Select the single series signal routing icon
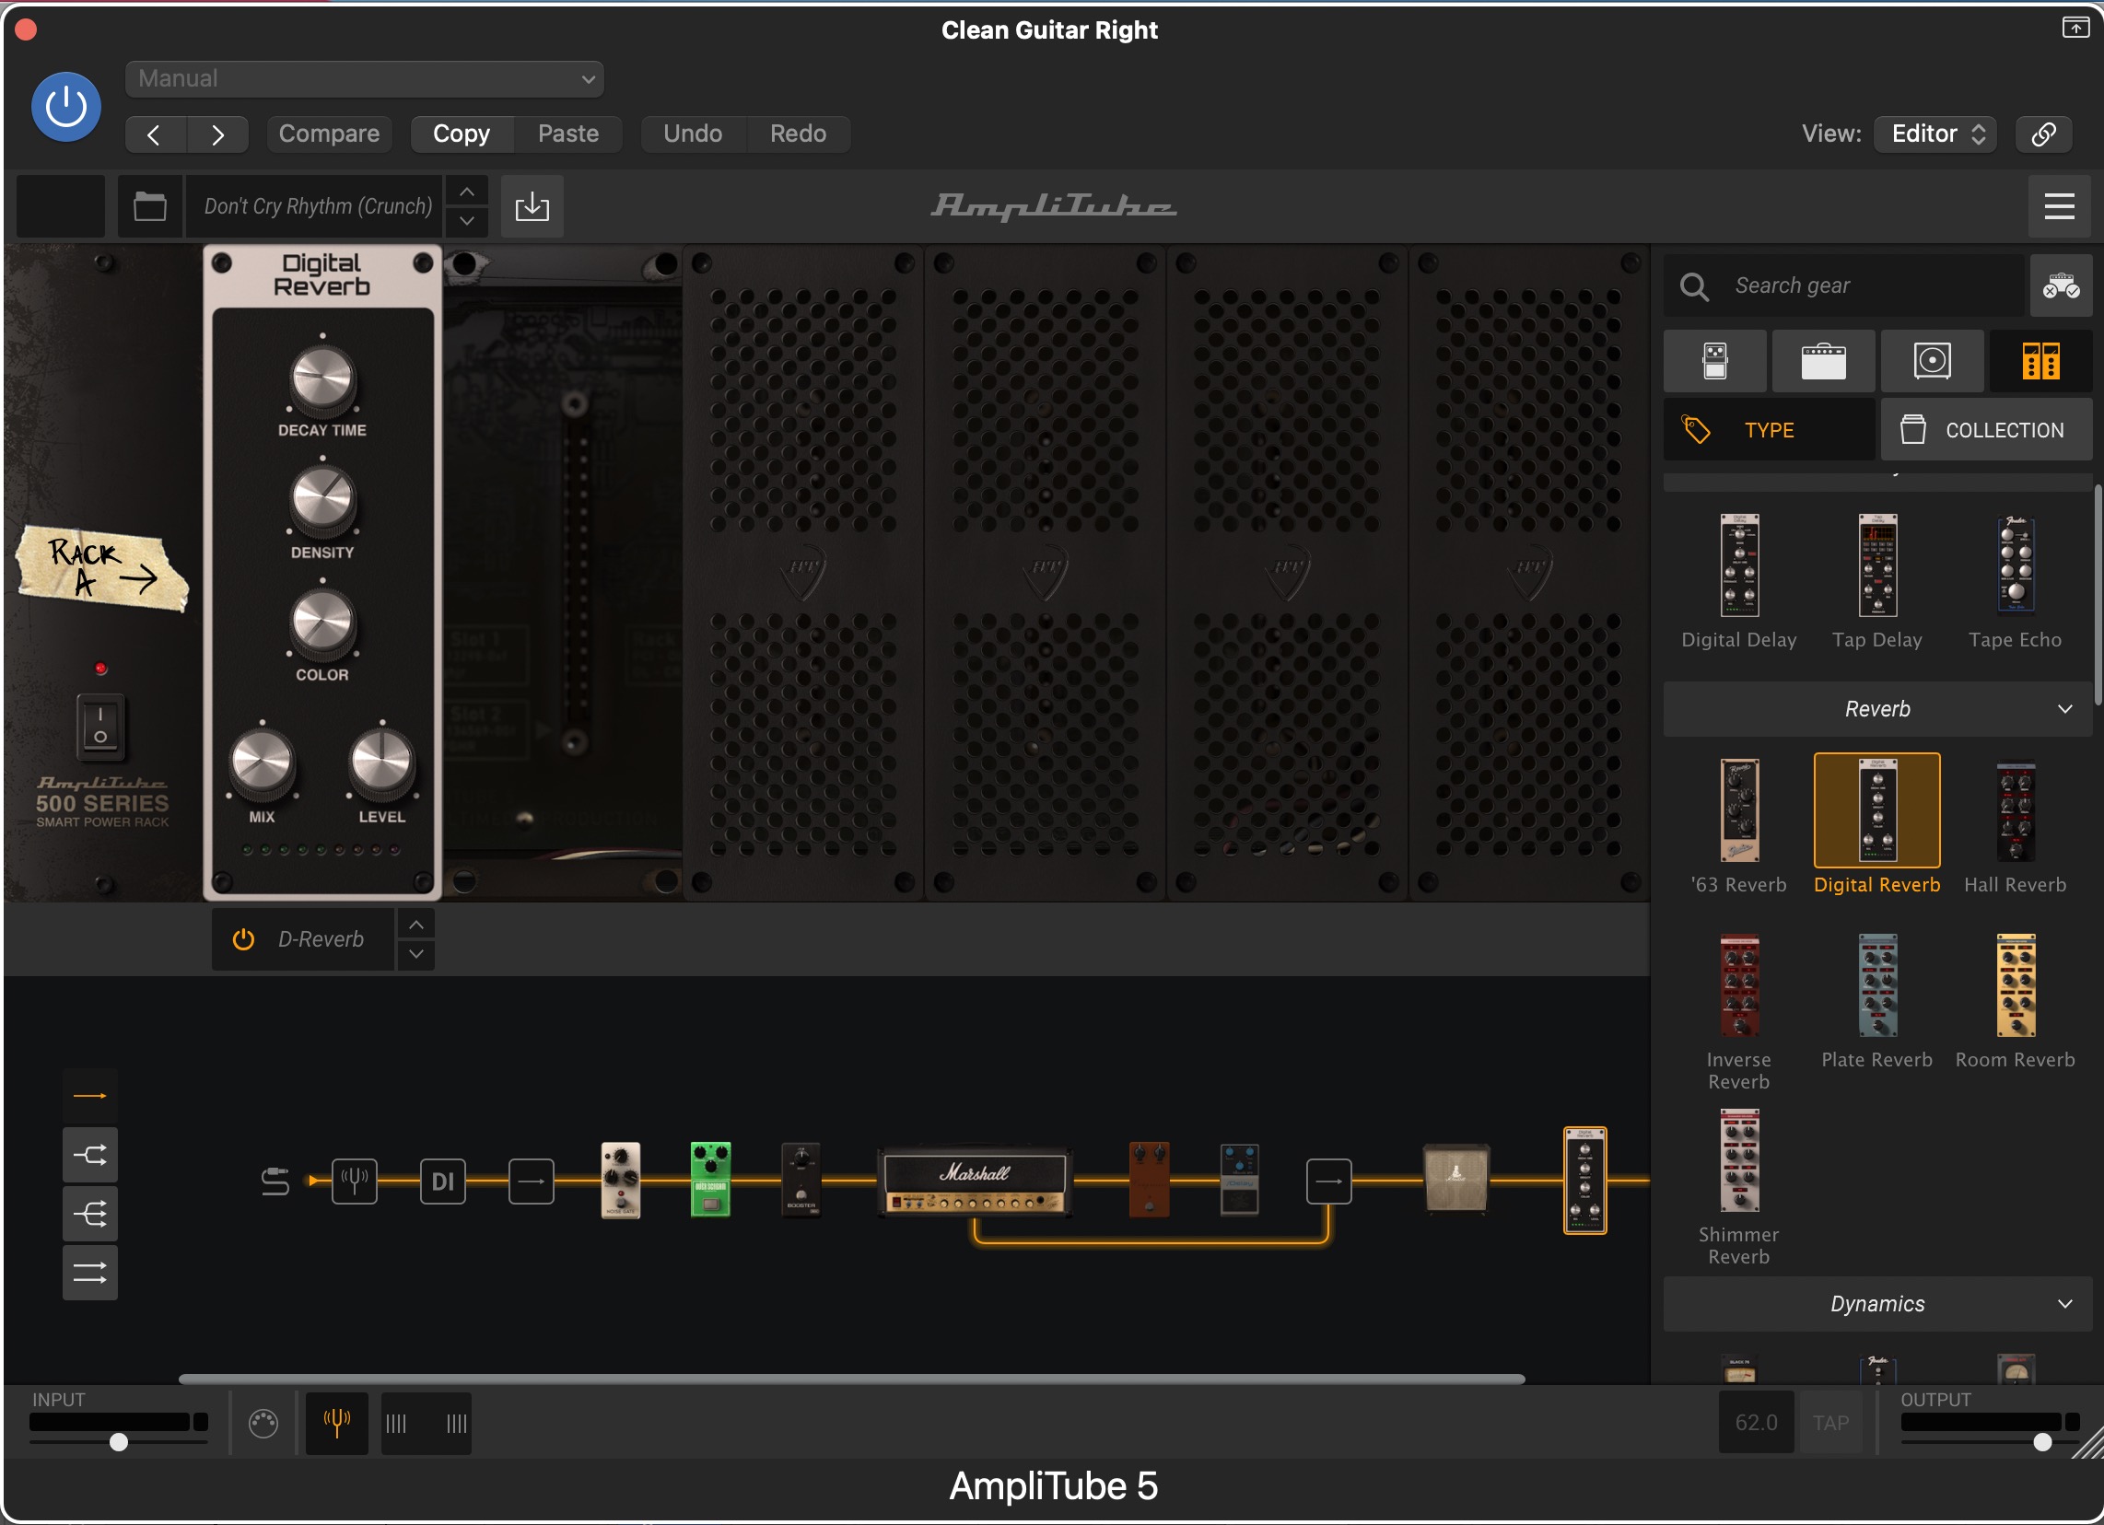This screenshot has width=2104, height=1525. point(90,1097)
